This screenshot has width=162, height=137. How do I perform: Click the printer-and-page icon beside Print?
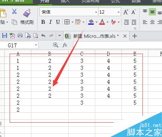click(x=28, y=36)
